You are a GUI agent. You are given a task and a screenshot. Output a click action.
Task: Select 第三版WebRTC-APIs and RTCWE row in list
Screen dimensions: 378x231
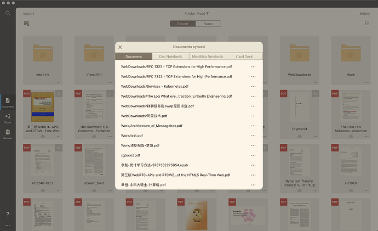pyautogui.click(x=189, y=175)
